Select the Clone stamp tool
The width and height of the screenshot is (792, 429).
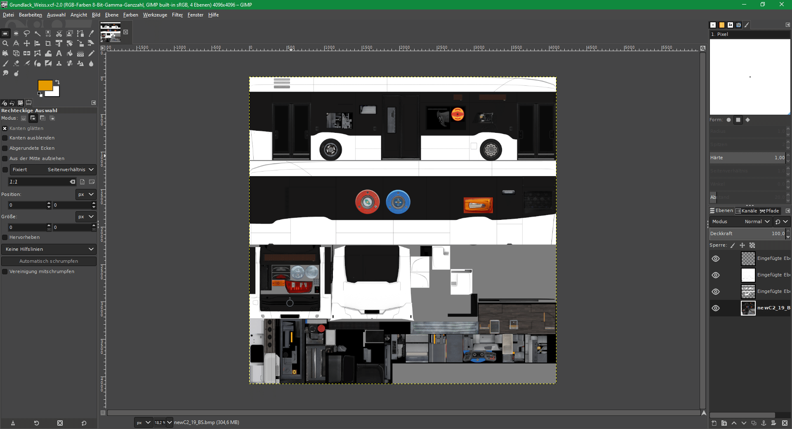[59, 63]
